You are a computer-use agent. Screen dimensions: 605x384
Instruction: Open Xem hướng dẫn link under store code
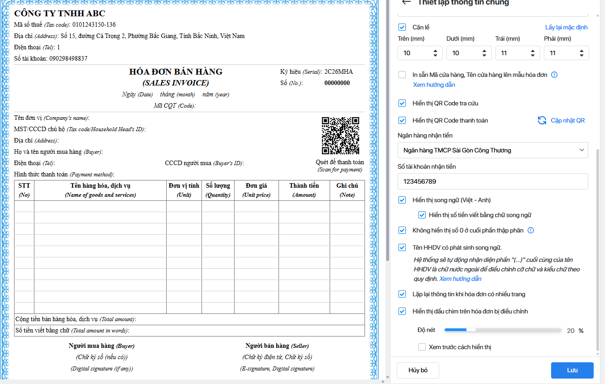point(434,85)
